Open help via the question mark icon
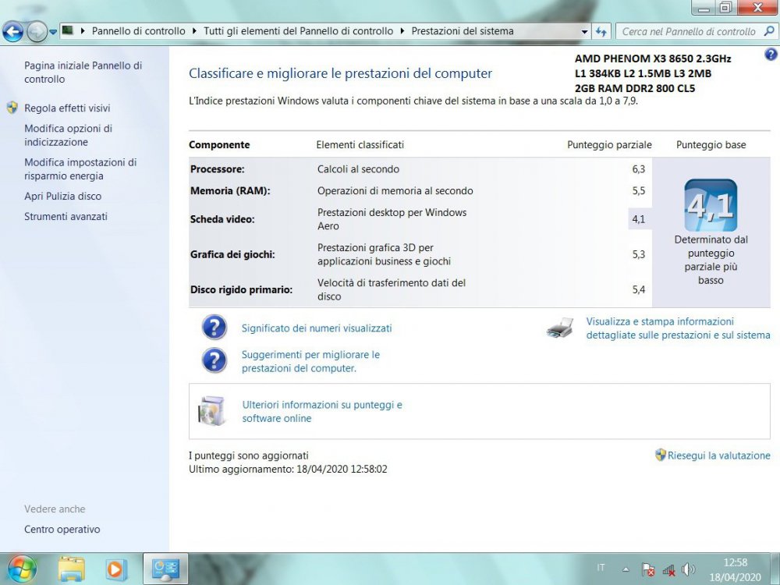This screenshot has height=585, width=780. pos(771,55)
